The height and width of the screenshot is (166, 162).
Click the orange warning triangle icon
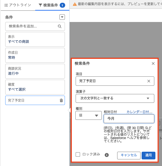pos(75,4)
